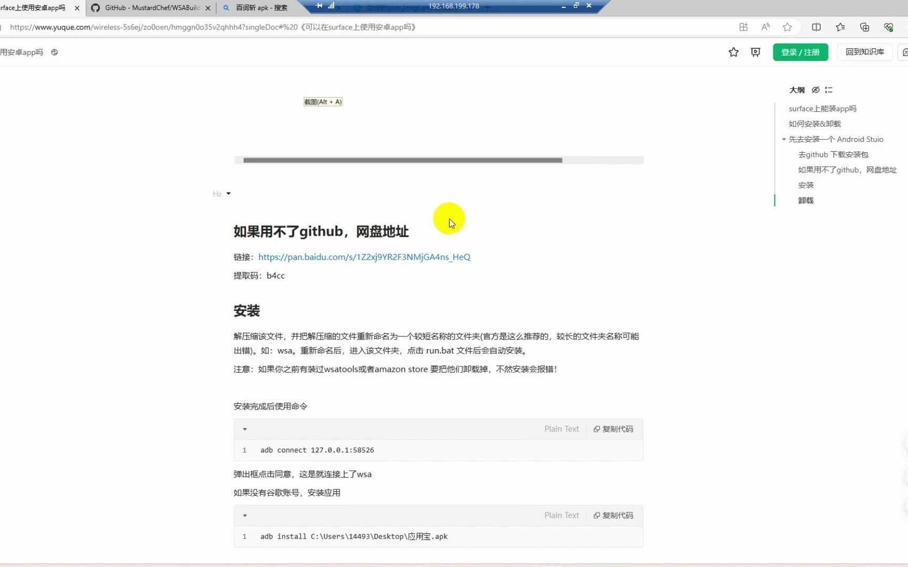Go to outline item 卸载
The height and width of the screenshot is (567, 908).
coord(806,200)
